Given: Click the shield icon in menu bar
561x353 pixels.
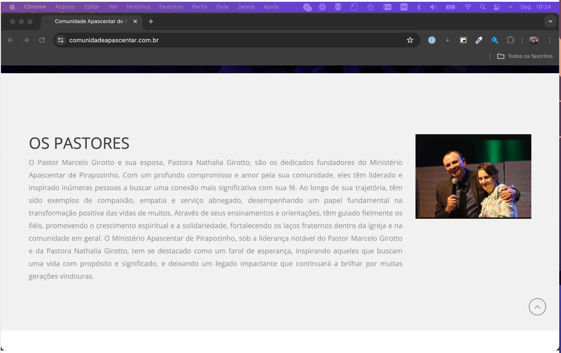Looking at the screenshot, I should coord(337,7).
